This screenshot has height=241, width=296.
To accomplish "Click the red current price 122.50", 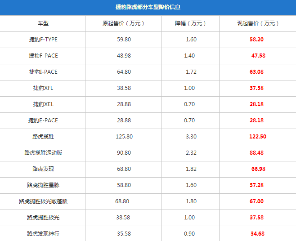I will (x=258, y=137).
